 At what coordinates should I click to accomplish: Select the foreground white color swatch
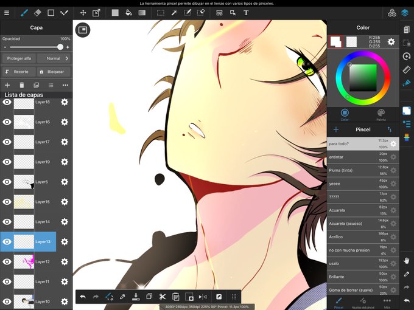click(x=335, y=41)
